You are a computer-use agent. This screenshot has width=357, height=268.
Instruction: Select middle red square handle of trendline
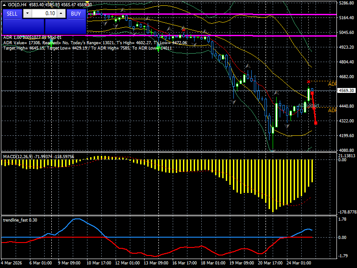[314, 108]
